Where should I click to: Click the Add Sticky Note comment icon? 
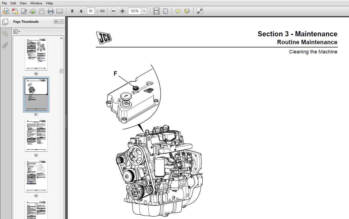pyautogui.click(x=178, y=11)
